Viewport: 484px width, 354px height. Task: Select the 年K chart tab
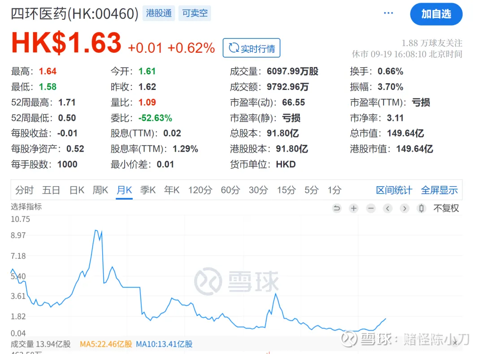[x=172, y=190]
